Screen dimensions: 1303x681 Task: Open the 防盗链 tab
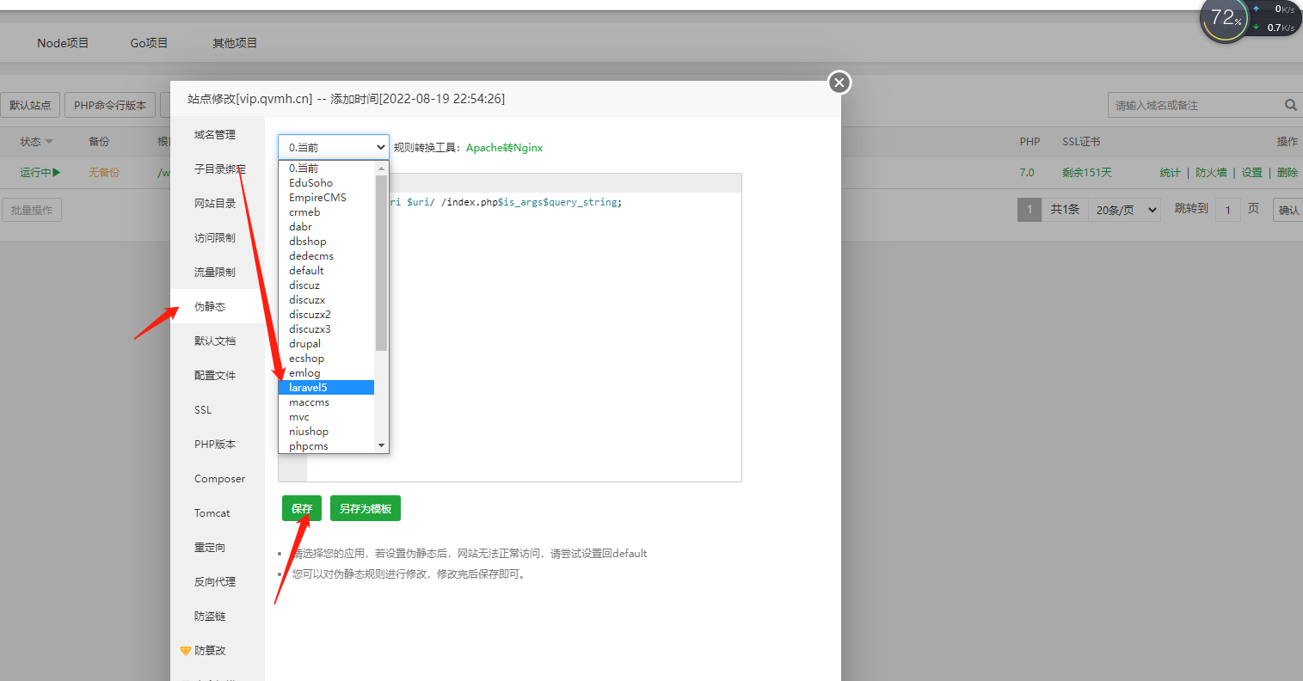[x=217, y=617]
